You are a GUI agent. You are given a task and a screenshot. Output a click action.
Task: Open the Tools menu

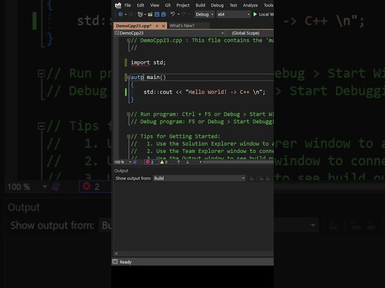[268, 5]
